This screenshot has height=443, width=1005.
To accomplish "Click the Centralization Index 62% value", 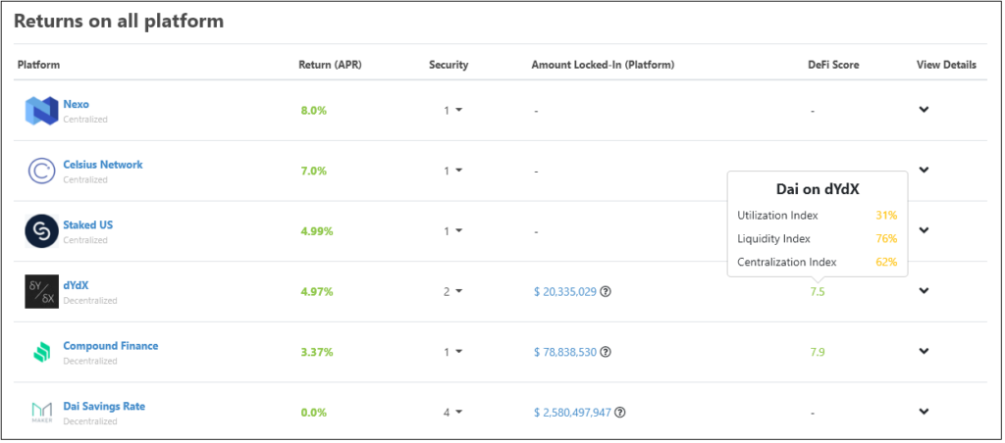I will pyautogui.click(x=886, y=262).
